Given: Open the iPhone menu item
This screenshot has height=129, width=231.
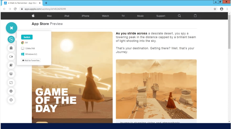Looking at the screenshot, I should [86, 16].
